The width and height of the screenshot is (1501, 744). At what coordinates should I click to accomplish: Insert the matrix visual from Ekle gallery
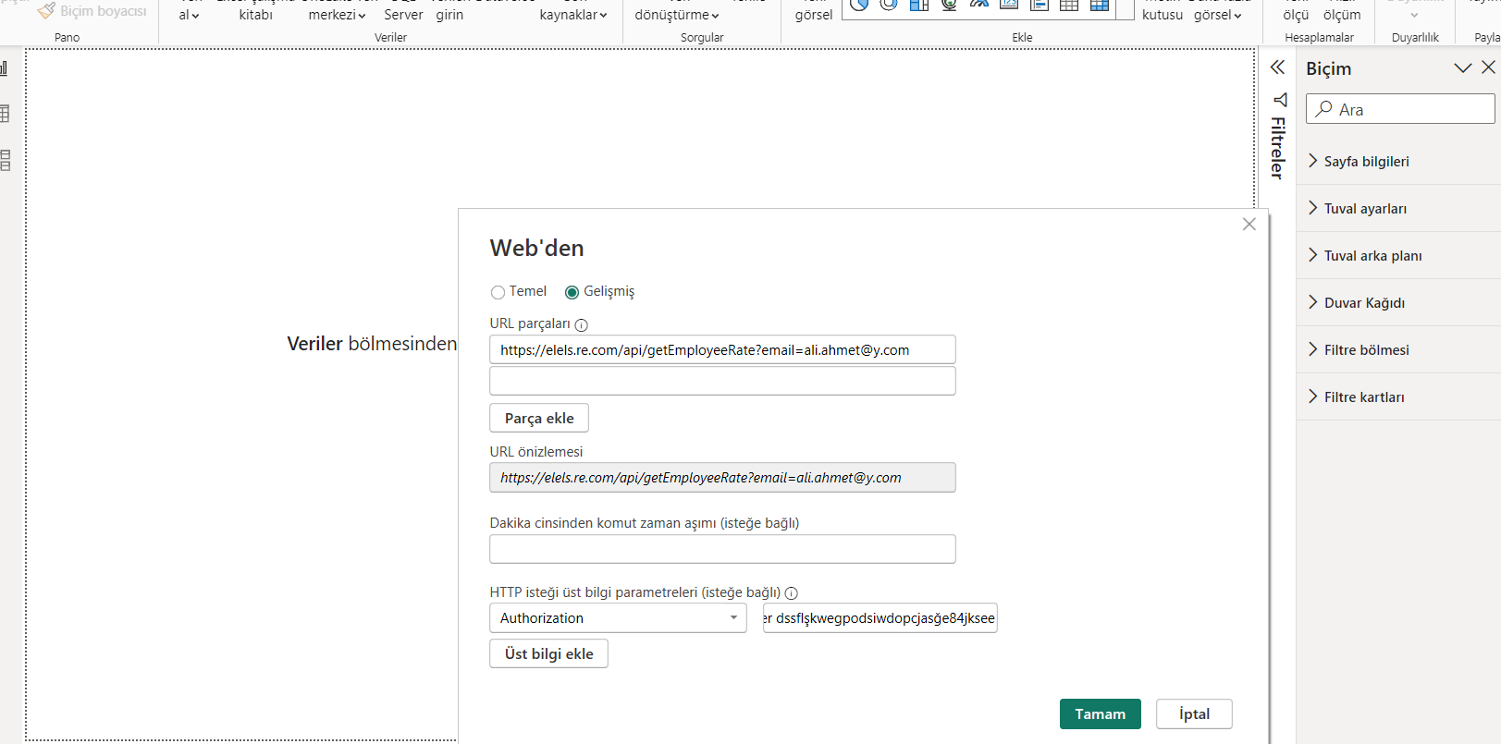pos(1099,5)
